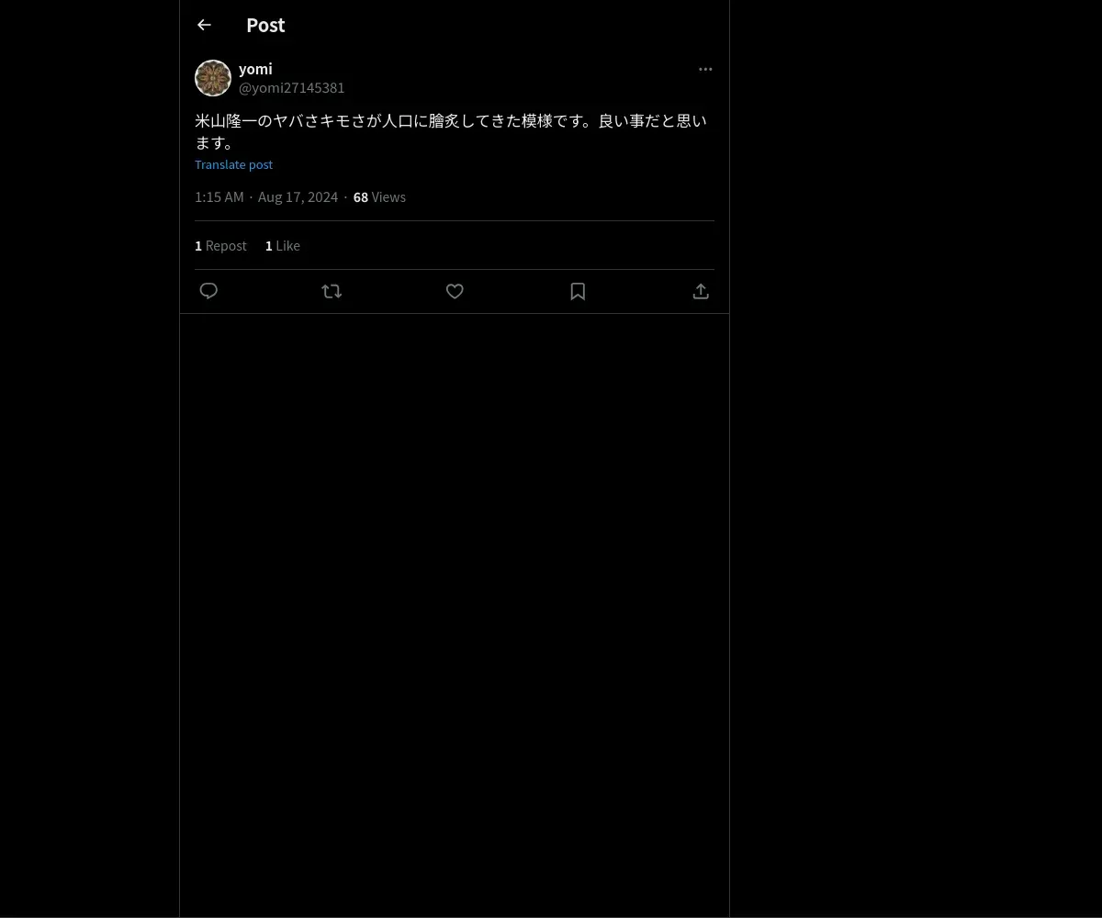Click the Aug 17, 2024 date
Viewport: 1102px width, 918px height.
(x=298, y=196)
